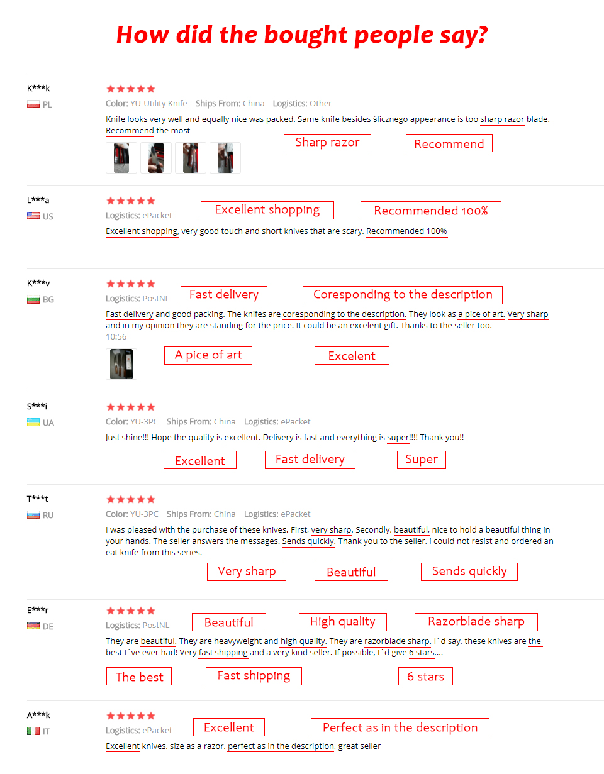Image resolution: width=604 pixels, height=774 pixels.
Task: Click the five-star rating in K***k's review
Action: (130, 89)
